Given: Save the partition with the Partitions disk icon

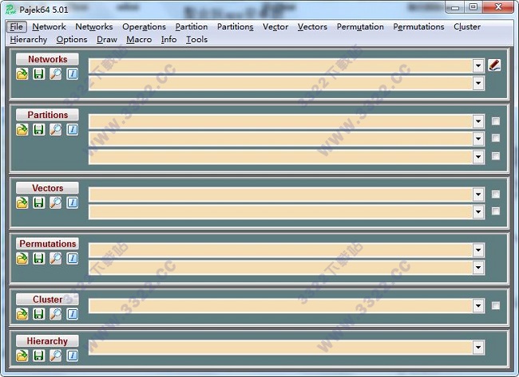Looking at the screenshot, I should [x=39, y=130].
